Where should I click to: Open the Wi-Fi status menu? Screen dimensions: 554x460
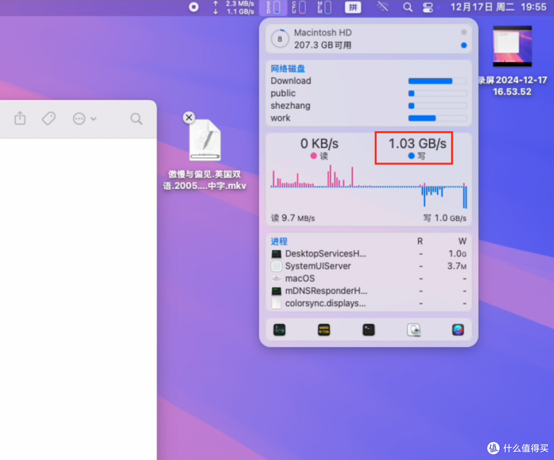(382, 7)
